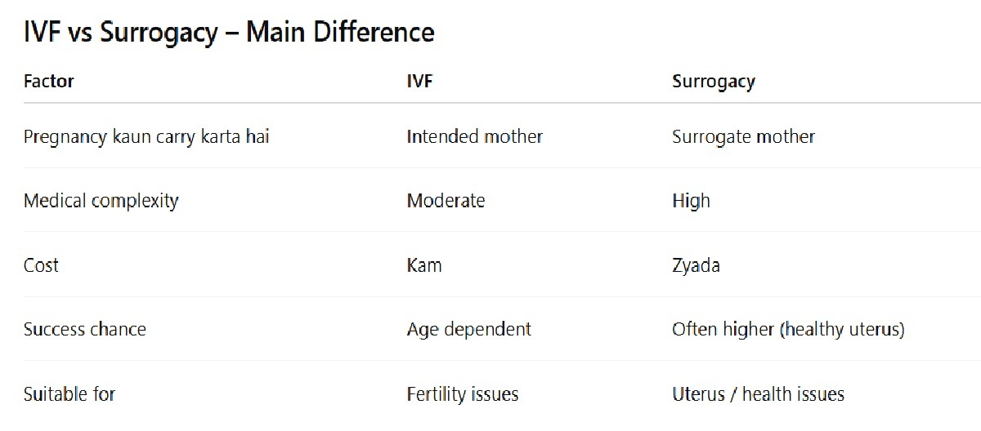Select the "Medical complexity" row label

(x=101, y=201)
